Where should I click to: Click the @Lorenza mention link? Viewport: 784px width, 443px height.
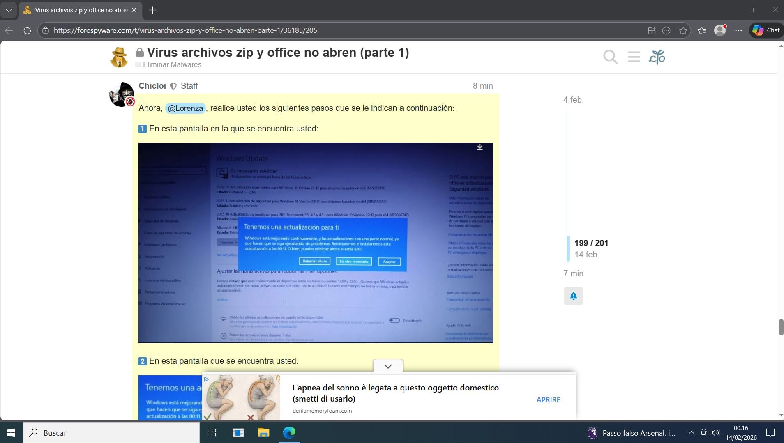185,108
